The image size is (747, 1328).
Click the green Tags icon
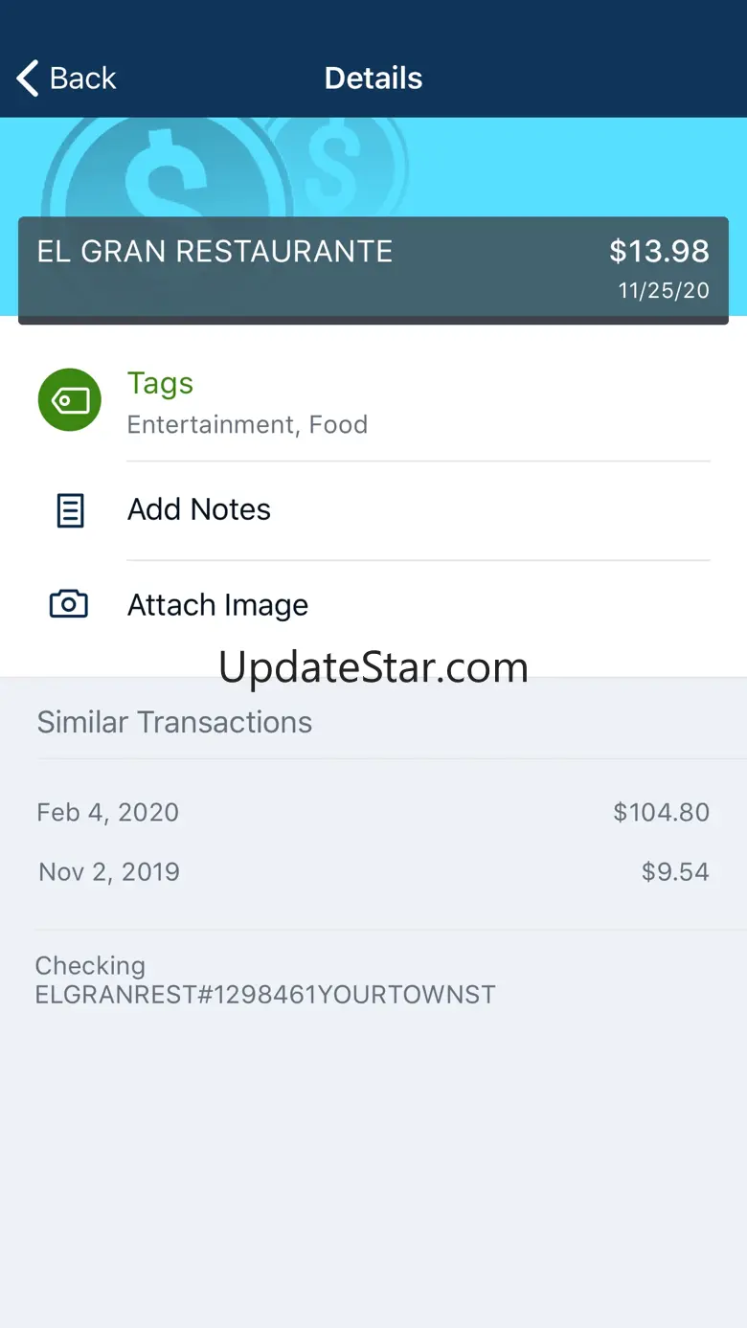click(x=70, y=399)
